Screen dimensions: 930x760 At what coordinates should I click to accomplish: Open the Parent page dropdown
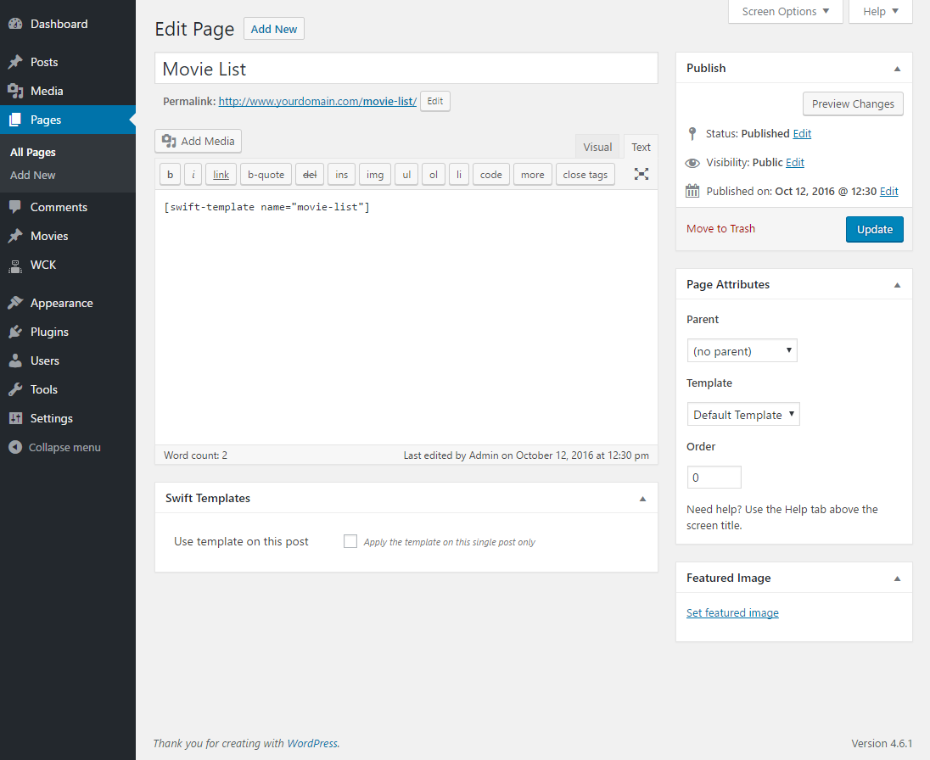[x=742, y=350]
